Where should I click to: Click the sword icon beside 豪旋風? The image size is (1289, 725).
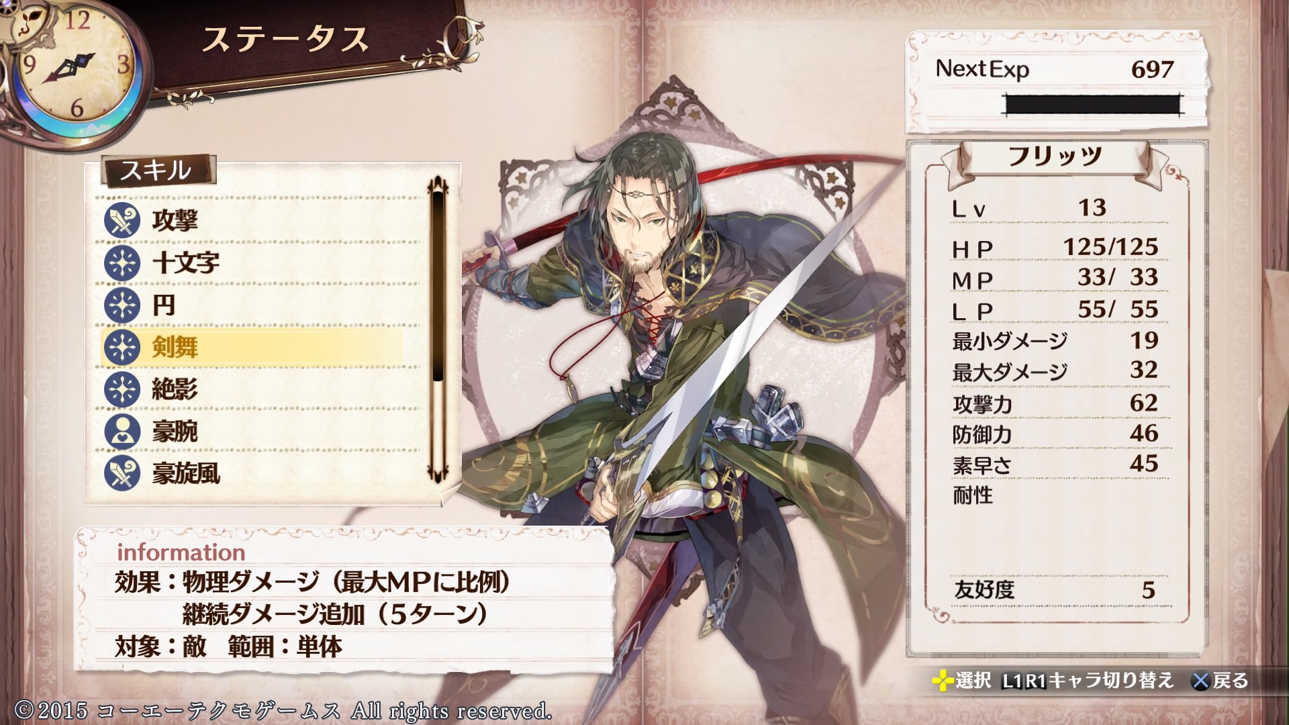tap(122, 473)
